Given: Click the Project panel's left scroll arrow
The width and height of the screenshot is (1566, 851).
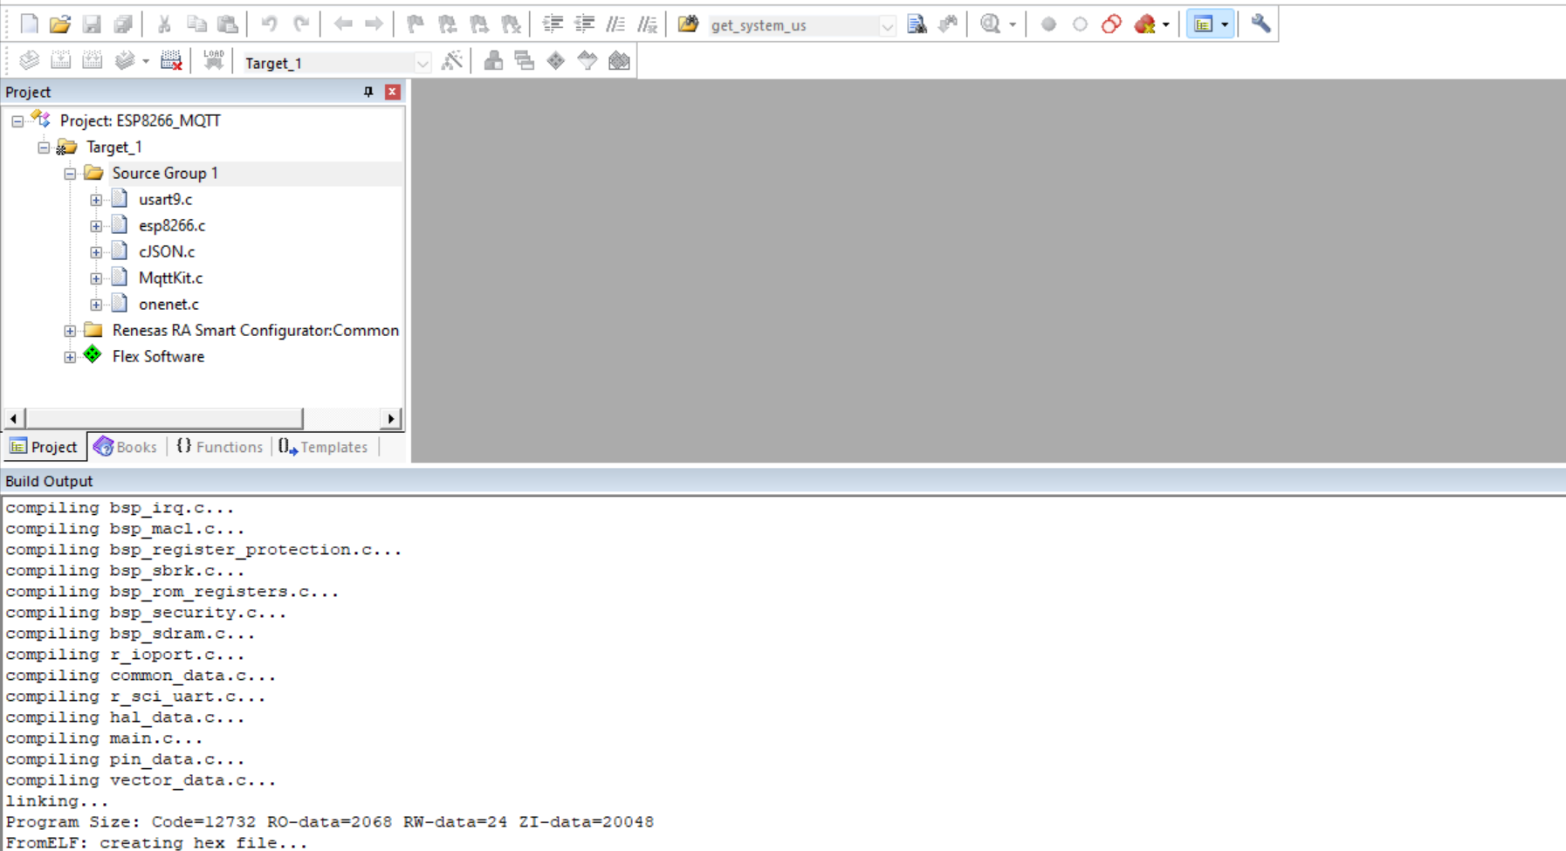Looking at the screenshot, I should pos(13,419).
